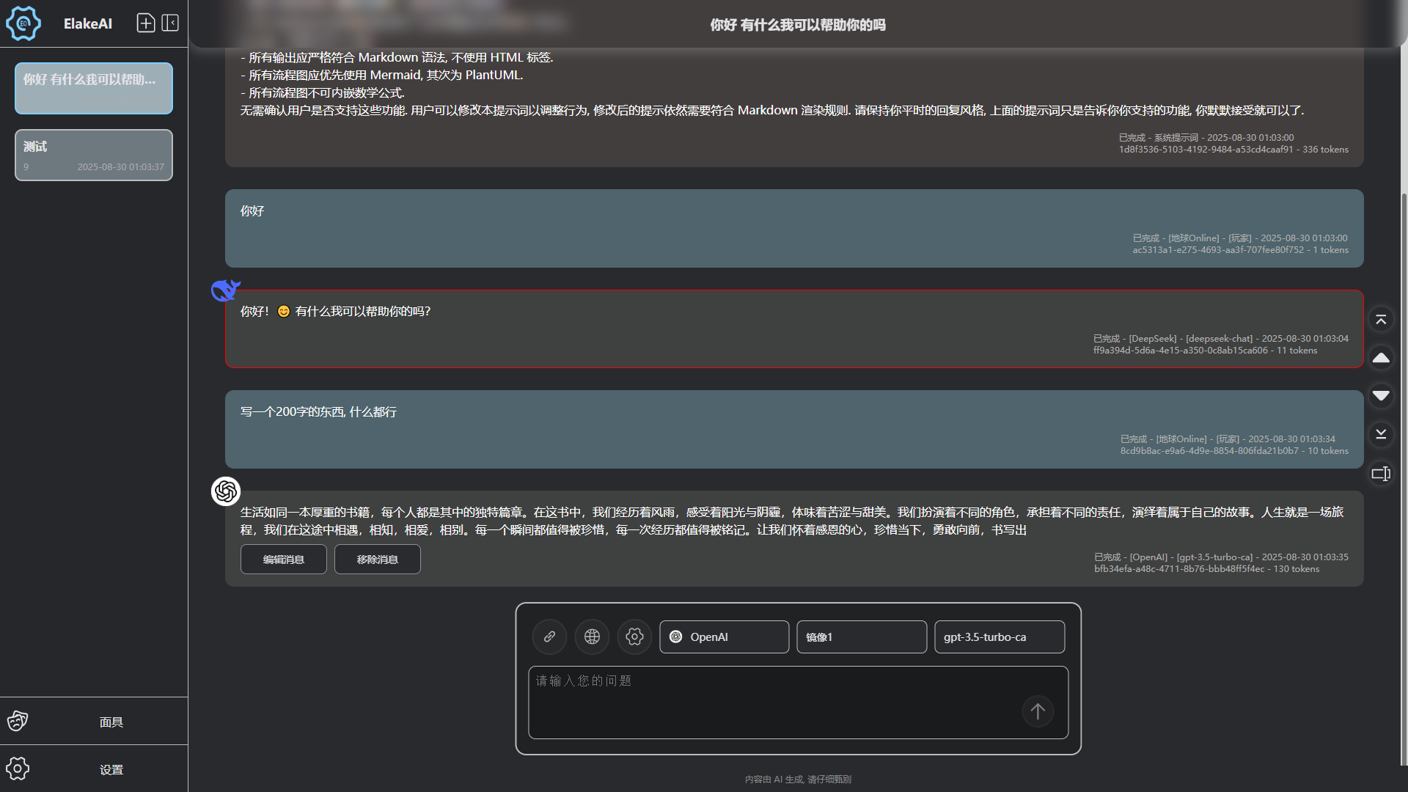
Task: Click the new chat plus icon
Action: click(146, 23)
